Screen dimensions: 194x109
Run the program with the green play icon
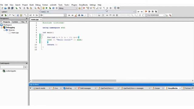pyautogui.click(x=47, y=8)
